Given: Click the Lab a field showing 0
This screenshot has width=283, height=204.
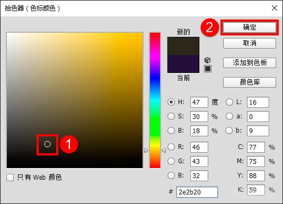Looking at the screenshot, I should click(x=258, y=116).
